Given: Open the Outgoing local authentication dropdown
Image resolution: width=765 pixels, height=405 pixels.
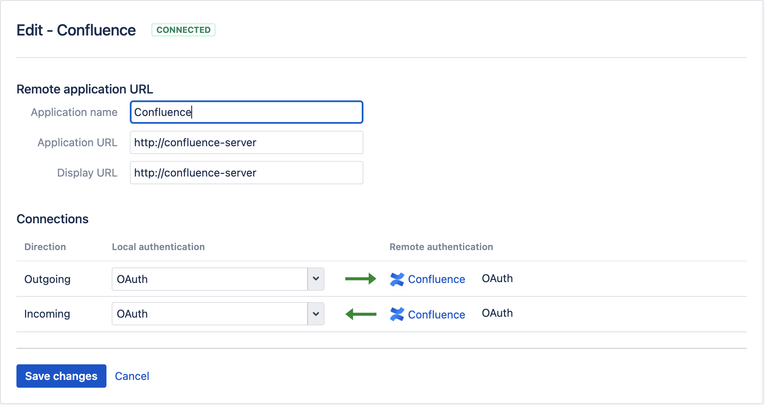Looking at the screenshot, I should click(210, 279).
